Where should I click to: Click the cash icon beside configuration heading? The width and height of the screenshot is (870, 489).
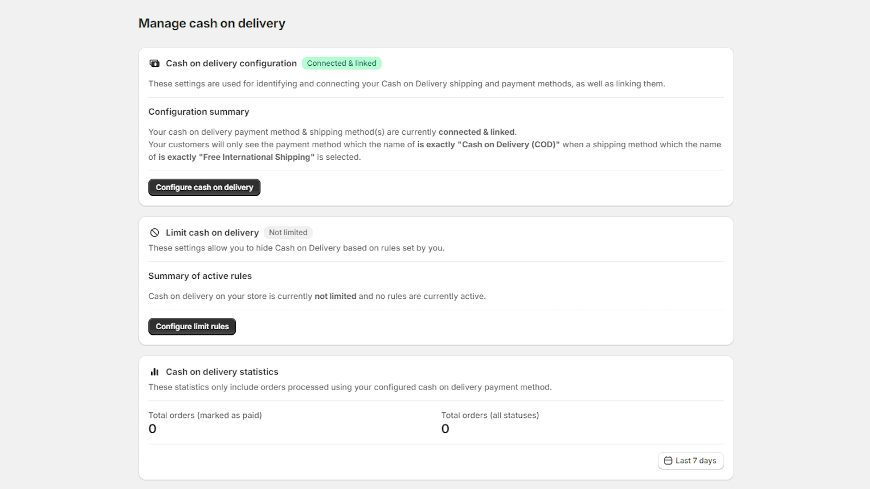[x=154, y=64]
